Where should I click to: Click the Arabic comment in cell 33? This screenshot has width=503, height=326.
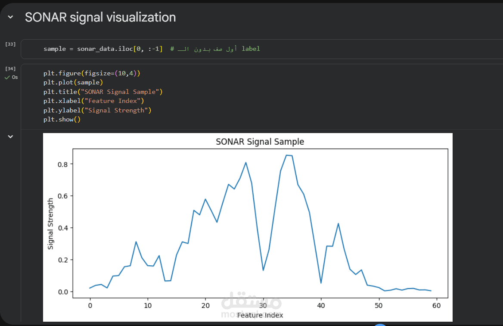pos(215,49)
